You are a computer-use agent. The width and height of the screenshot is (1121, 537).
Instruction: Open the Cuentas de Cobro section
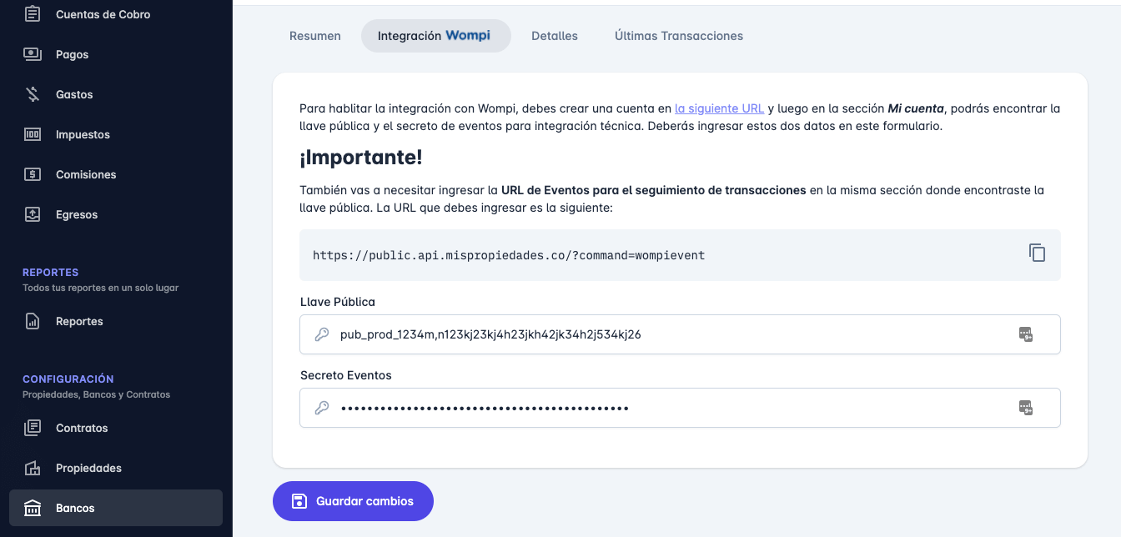click(102, 14)
